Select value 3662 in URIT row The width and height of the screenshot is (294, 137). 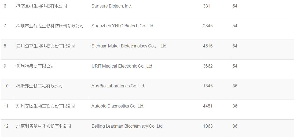208,66
